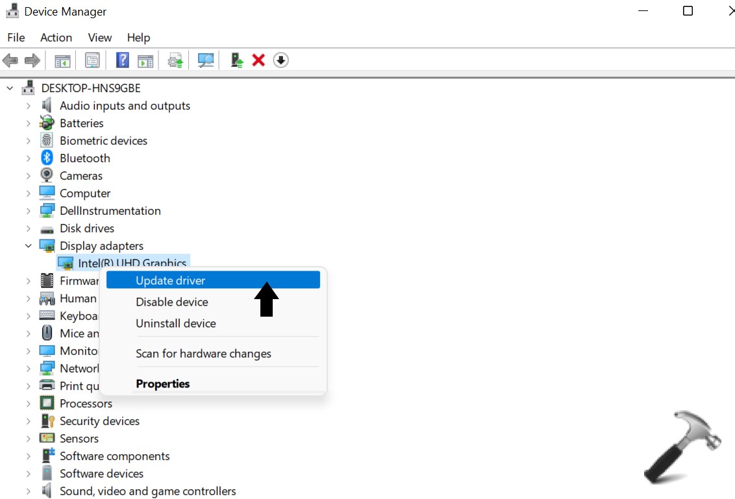Choose Disable device from context menu
The width and height of the screenshot is (735, 499).
(x=213, y=302)
